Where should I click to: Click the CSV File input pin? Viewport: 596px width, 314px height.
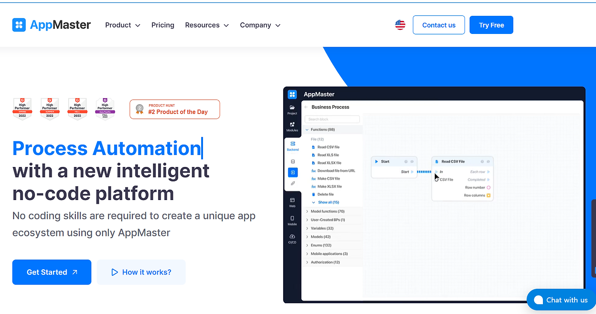click(437, 180)
